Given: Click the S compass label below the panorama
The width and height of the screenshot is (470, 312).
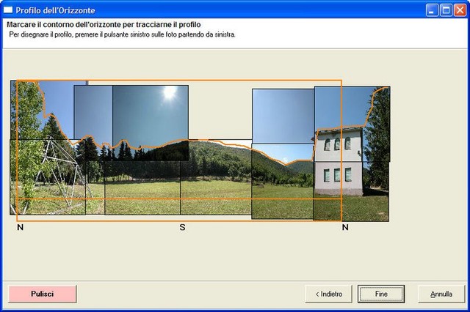Looking at the screenshot, I should tap(182, 227).
